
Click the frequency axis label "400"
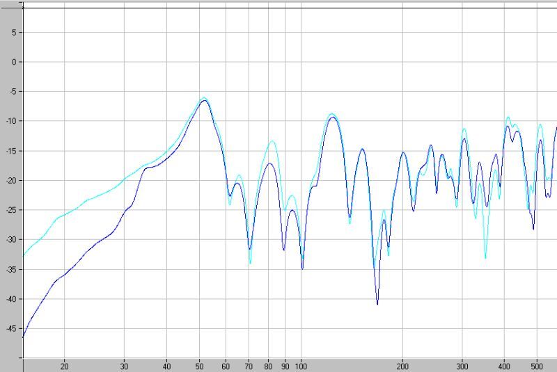pos(504,366)
